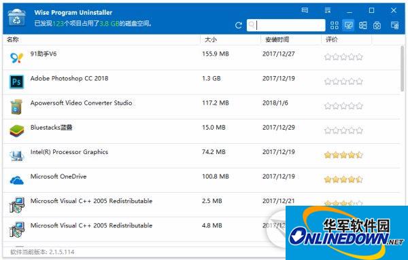The width and height of the screenshot is (408, 260).
Task: Sort by the 评价 column header
Action: click(332, 39)
